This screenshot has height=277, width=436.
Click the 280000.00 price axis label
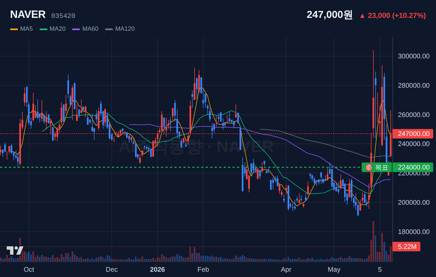414,85
